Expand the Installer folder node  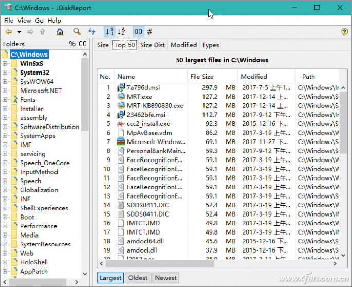(5, 109)
